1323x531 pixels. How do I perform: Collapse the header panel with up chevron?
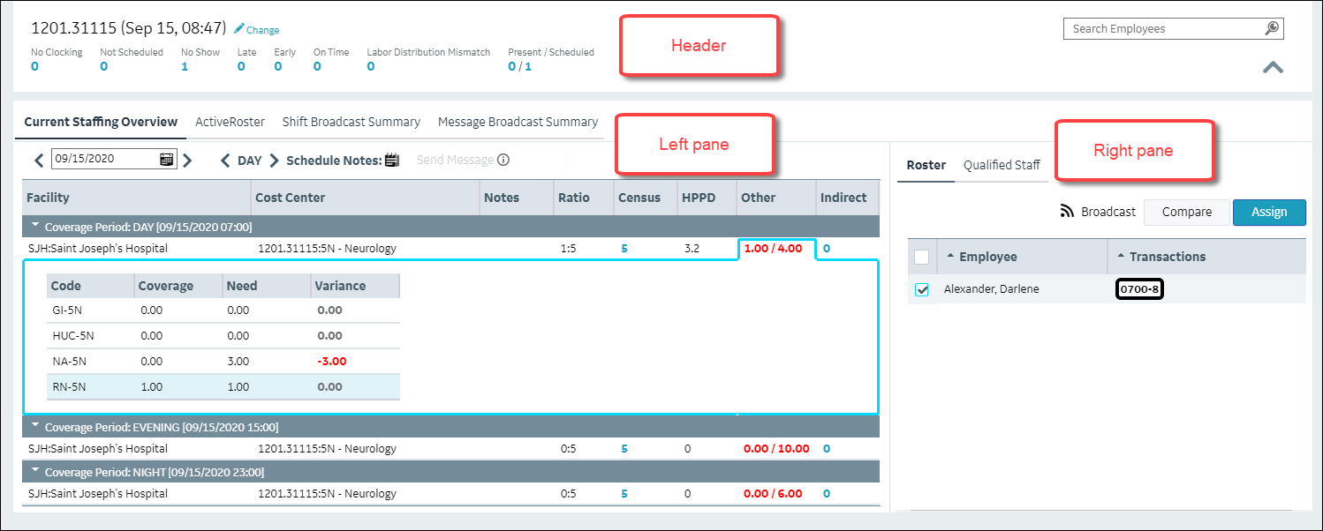click(1273, 67)
